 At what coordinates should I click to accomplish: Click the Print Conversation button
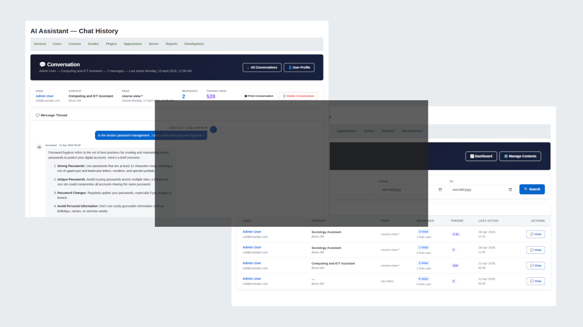coord(259,96)
